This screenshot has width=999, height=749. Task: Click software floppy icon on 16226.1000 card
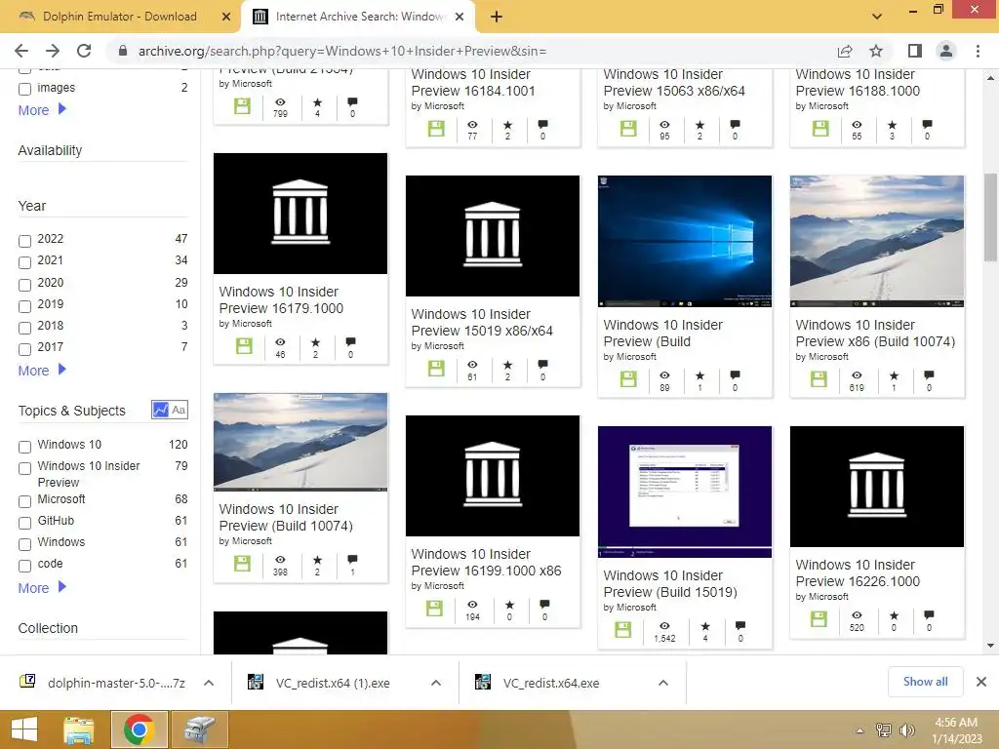coord(819,618)
